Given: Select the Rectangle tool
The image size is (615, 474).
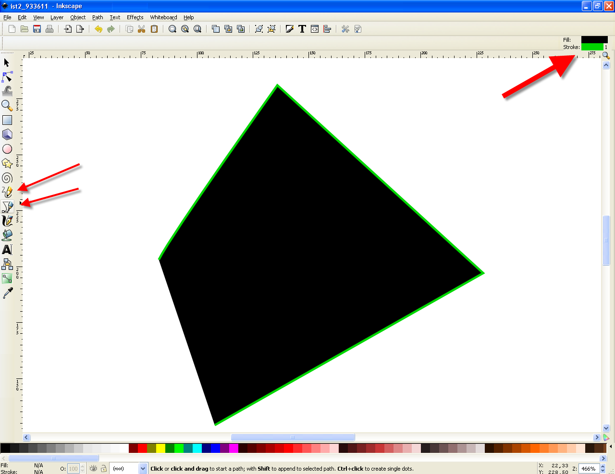Looking at the screenshot, I should tap(7, 120).
